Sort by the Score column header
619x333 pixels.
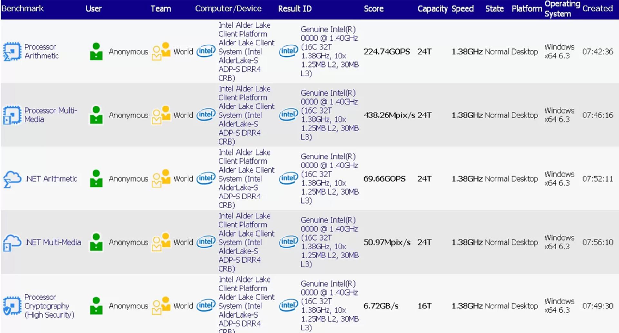(x=374, y=9)
